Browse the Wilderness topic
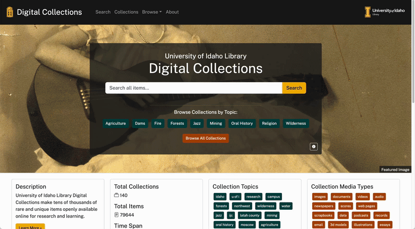This screenshot has width=415, height=229. click(x=296, y=123)
